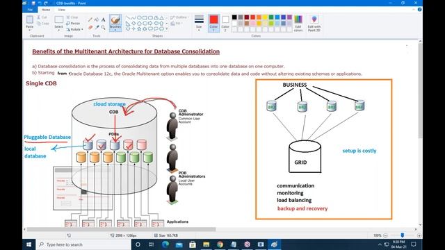Pick the Five-point star shape
The height and width of the screenshot is (250, 445).
(x=139, y=28)
